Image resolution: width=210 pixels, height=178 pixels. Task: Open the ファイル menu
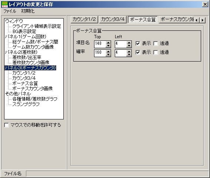[x=10, y=11]
